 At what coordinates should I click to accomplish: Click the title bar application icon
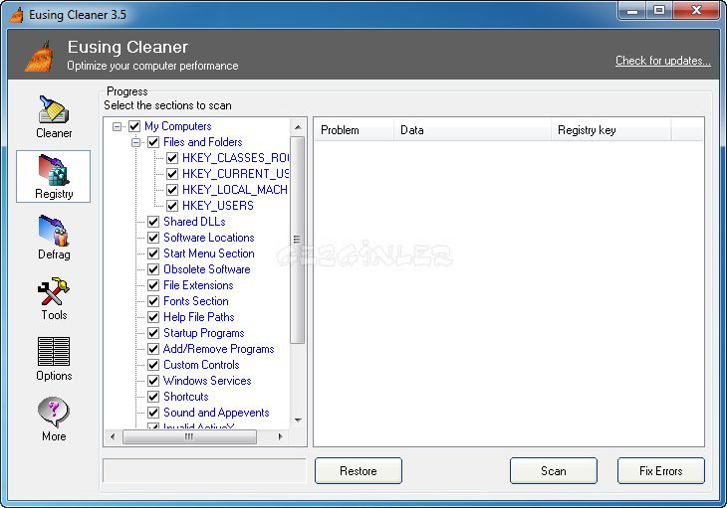coord(17,15)
